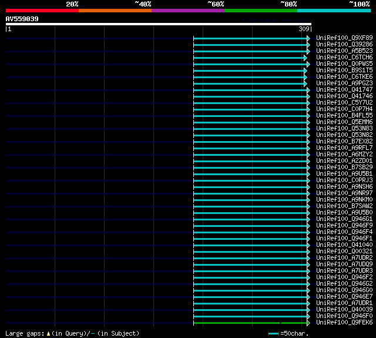Select the UniRef100_B7SAW2 label

[x=344, y=206]
